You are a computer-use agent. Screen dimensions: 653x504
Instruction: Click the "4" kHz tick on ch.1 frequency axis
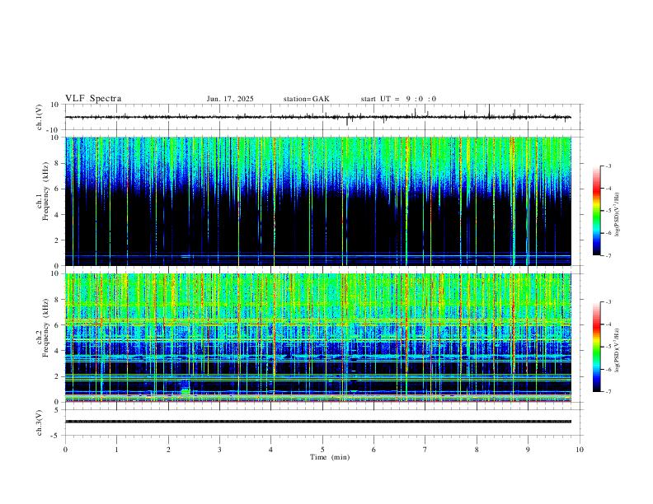tap(57, 215)
